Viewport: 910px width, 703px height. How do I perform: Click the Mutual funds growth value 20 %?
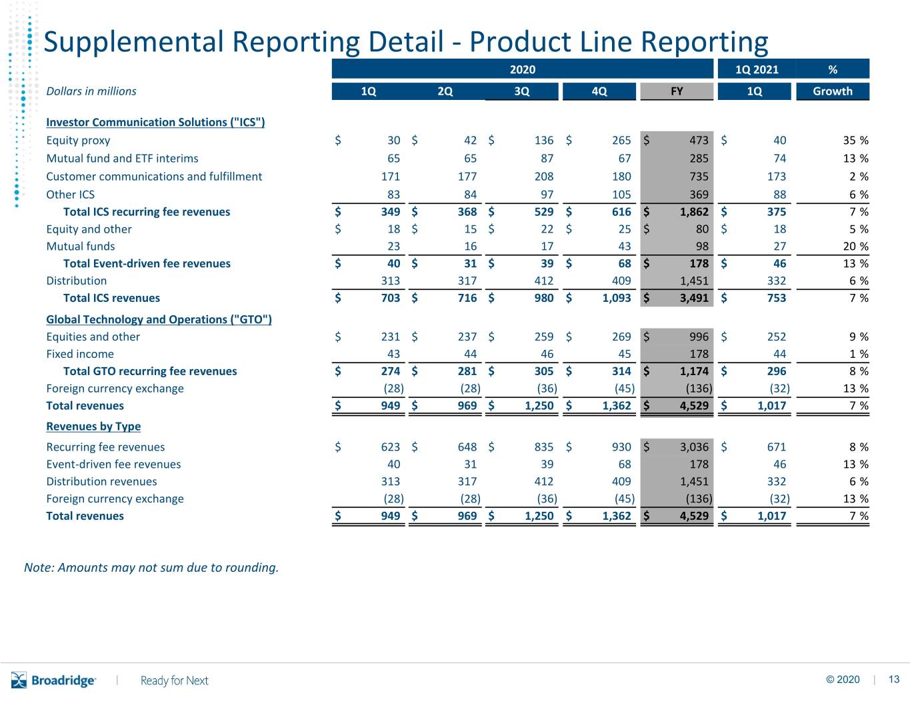point(855,246)
